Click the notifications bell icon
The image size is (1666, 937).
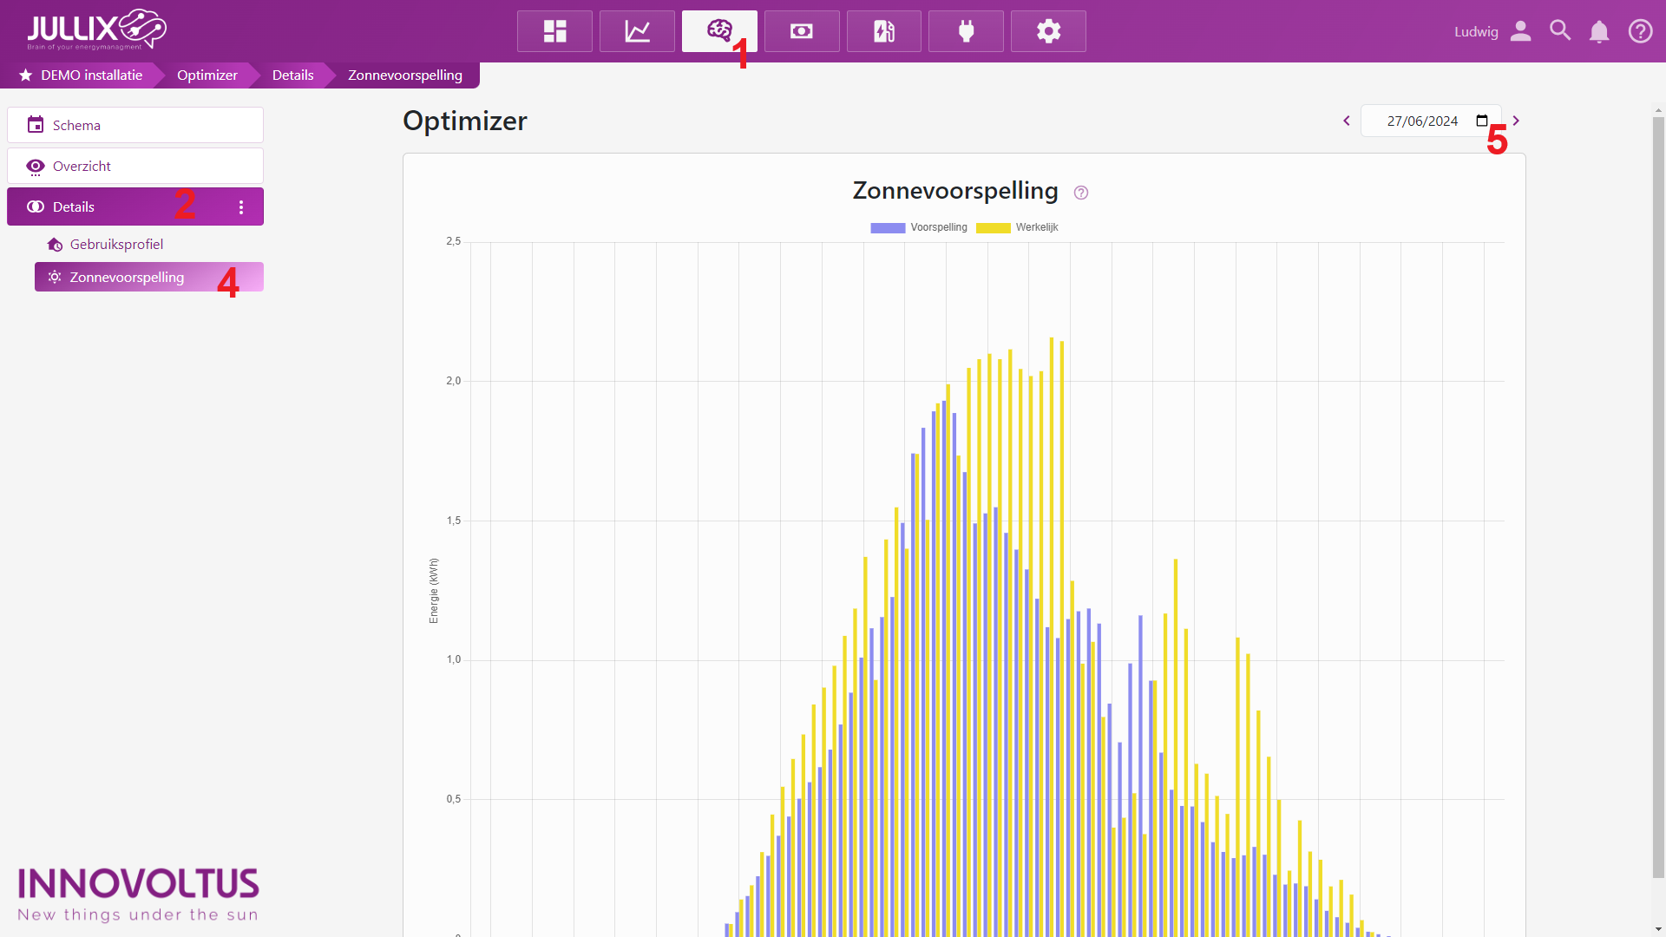(1598, 32)
